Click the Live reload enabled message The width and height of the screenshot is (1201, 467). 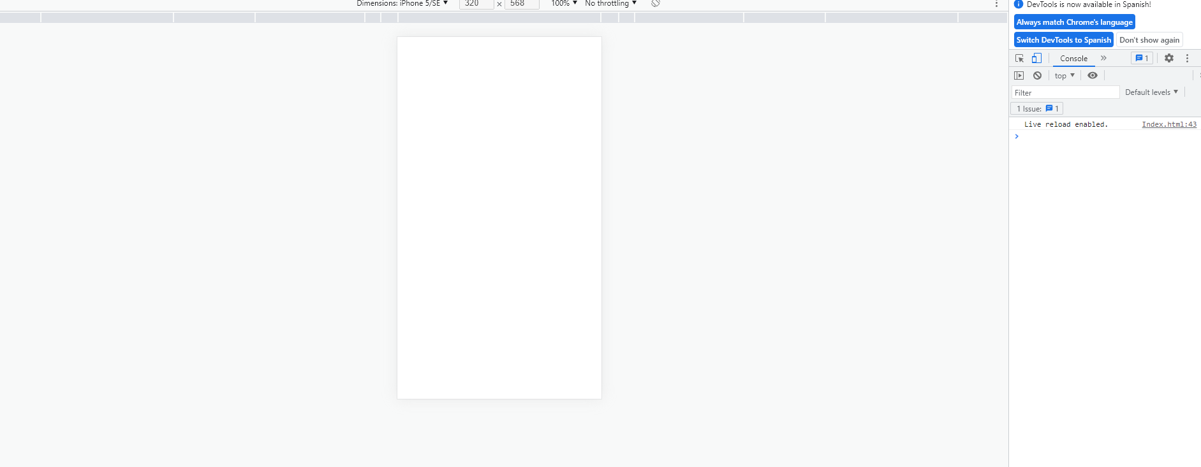[x=1066, y=124]
